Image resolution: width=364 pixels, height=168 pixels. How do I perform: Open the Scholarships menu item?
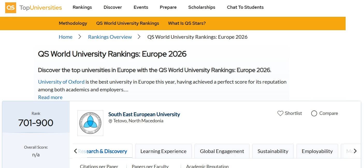[x=201, y=7]
